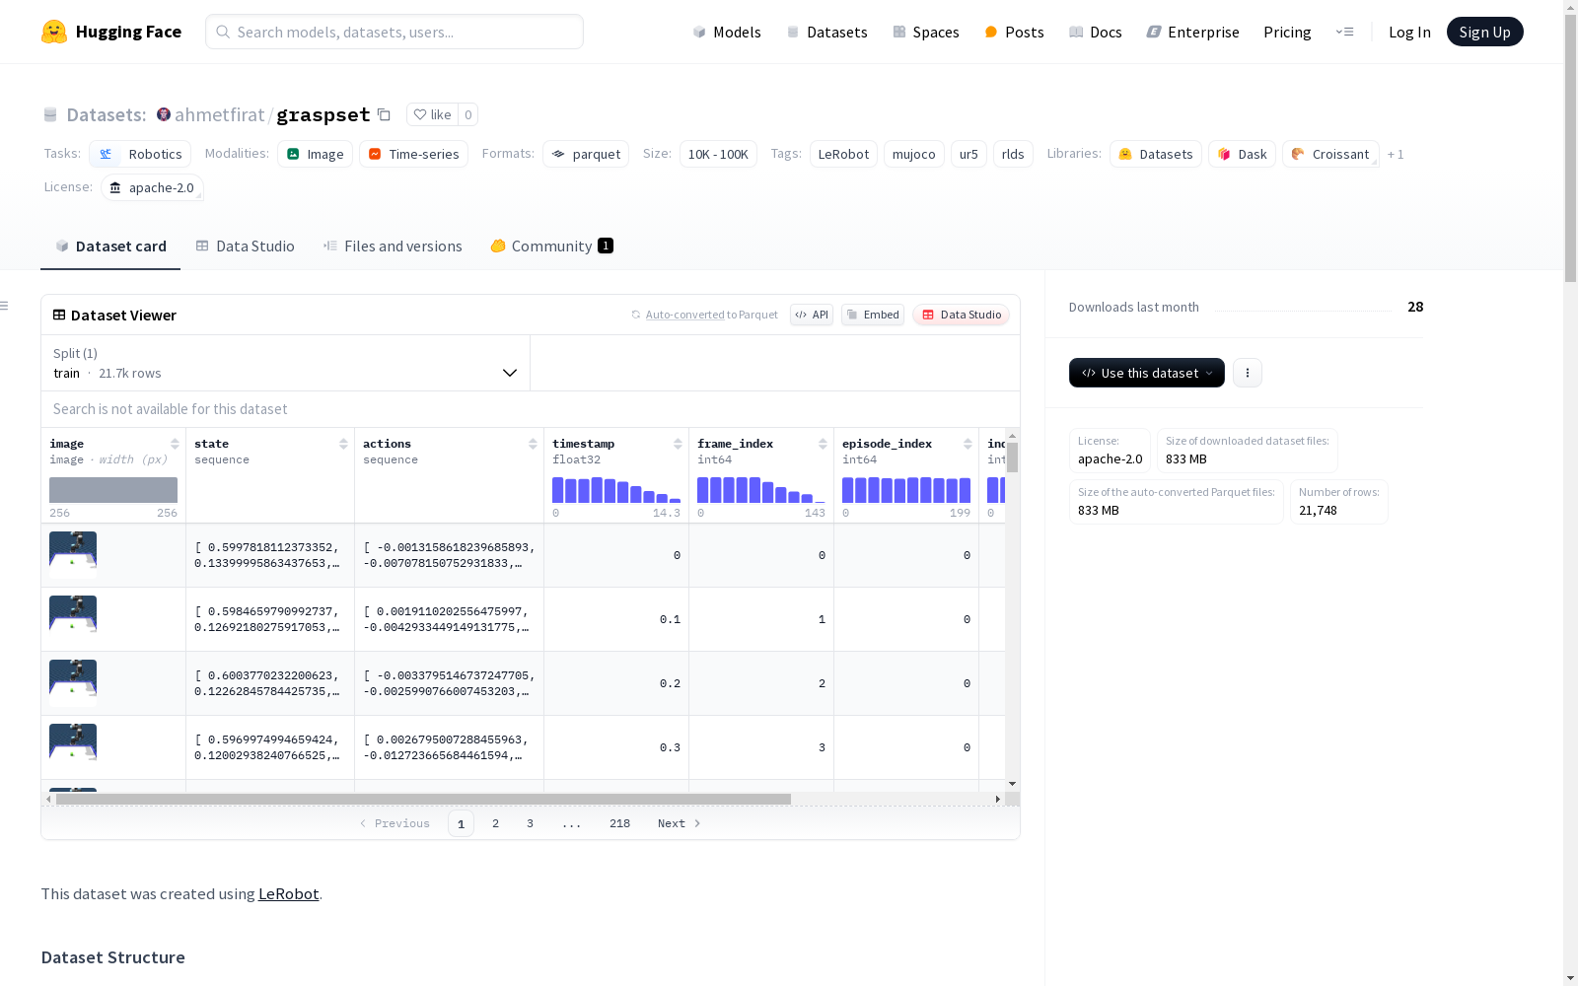Image resolution: width=1578 pixels, height=986 pixels.
Task: Open Enterprise in the navigation
Action: click(1193, 32)
